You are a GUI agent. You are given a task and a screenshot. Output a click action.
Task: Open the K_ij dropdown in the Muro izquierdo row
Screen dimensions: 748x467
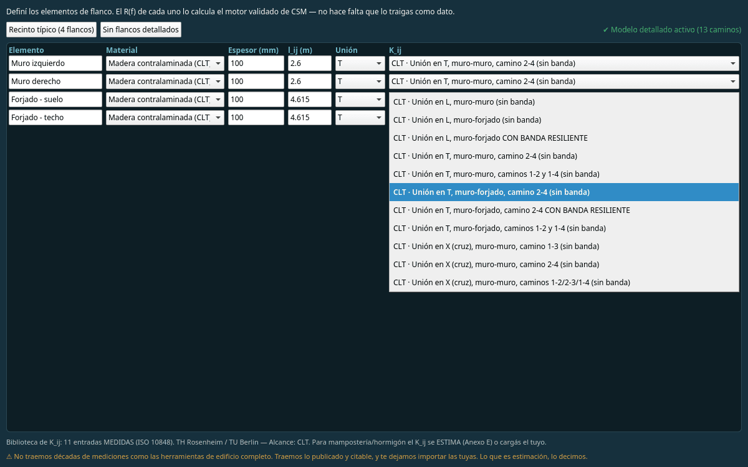(x=564, y=64)
